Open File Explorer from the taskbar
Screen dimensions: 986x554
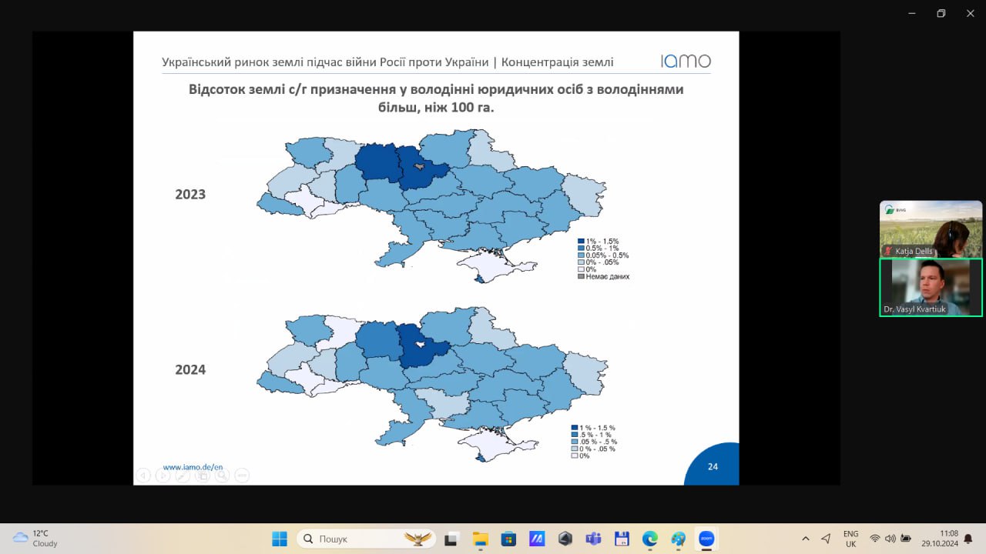481,539
